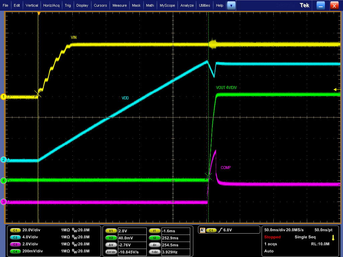Click the Δt cursor delta badge

coord(154,245)
